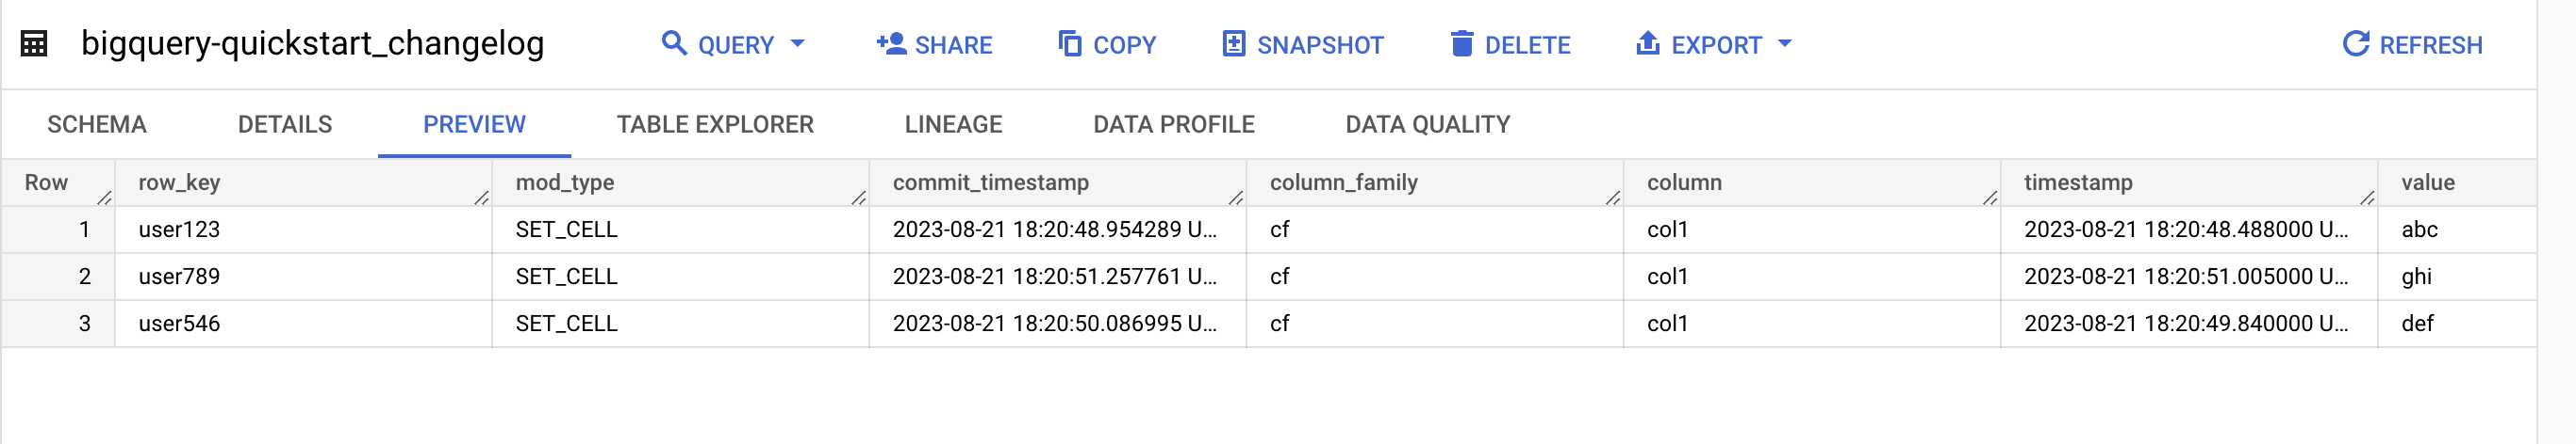The width and height of the screenshot is (2576, 444).
Task: Click the Copy table icon
Action: point(1070,44)
